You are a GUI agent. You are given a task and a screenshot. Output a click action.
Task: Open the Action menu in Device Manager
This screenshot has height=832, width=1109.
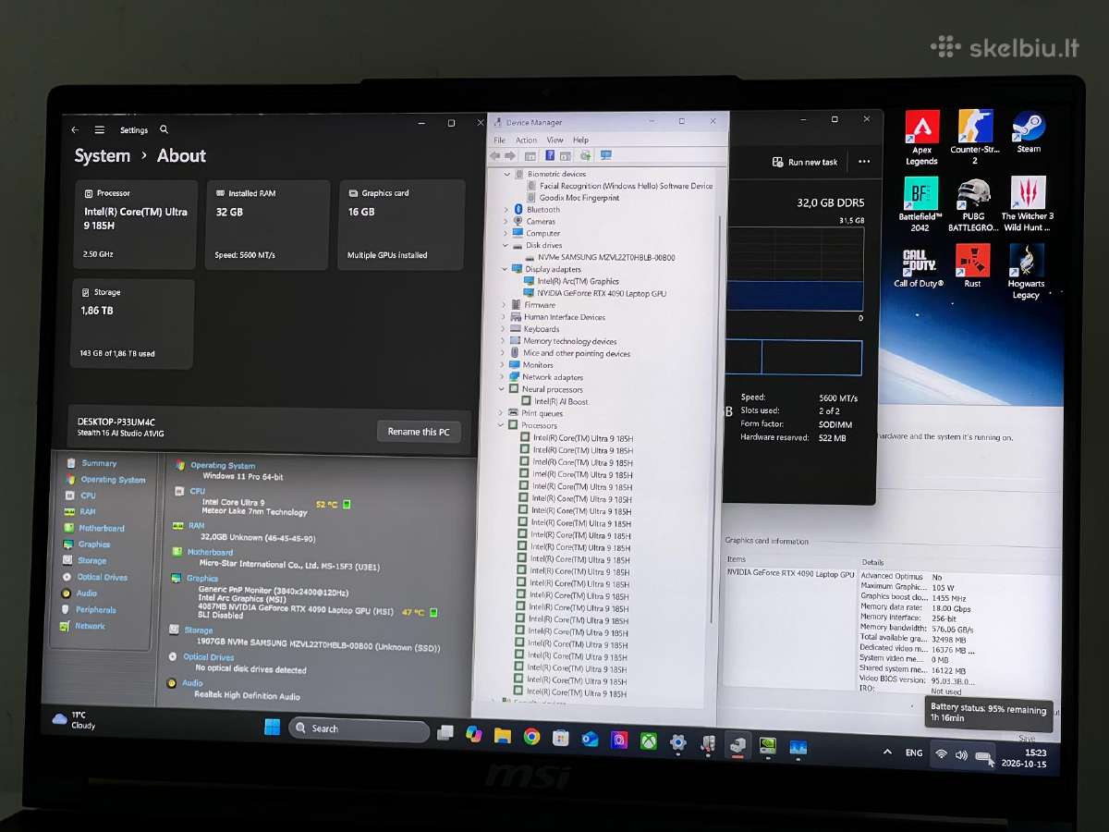click(x=526, y=141)
